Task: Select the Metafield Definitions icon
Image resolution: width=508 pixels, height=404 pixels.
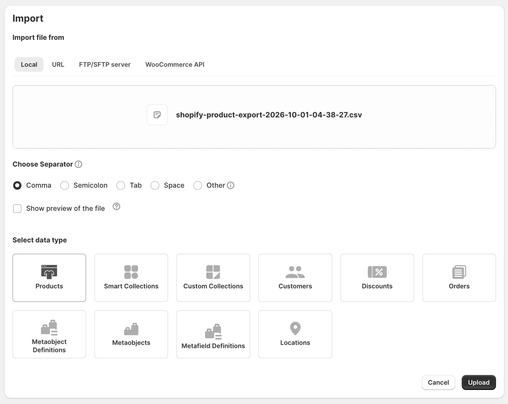Action: tap(213, 332)
